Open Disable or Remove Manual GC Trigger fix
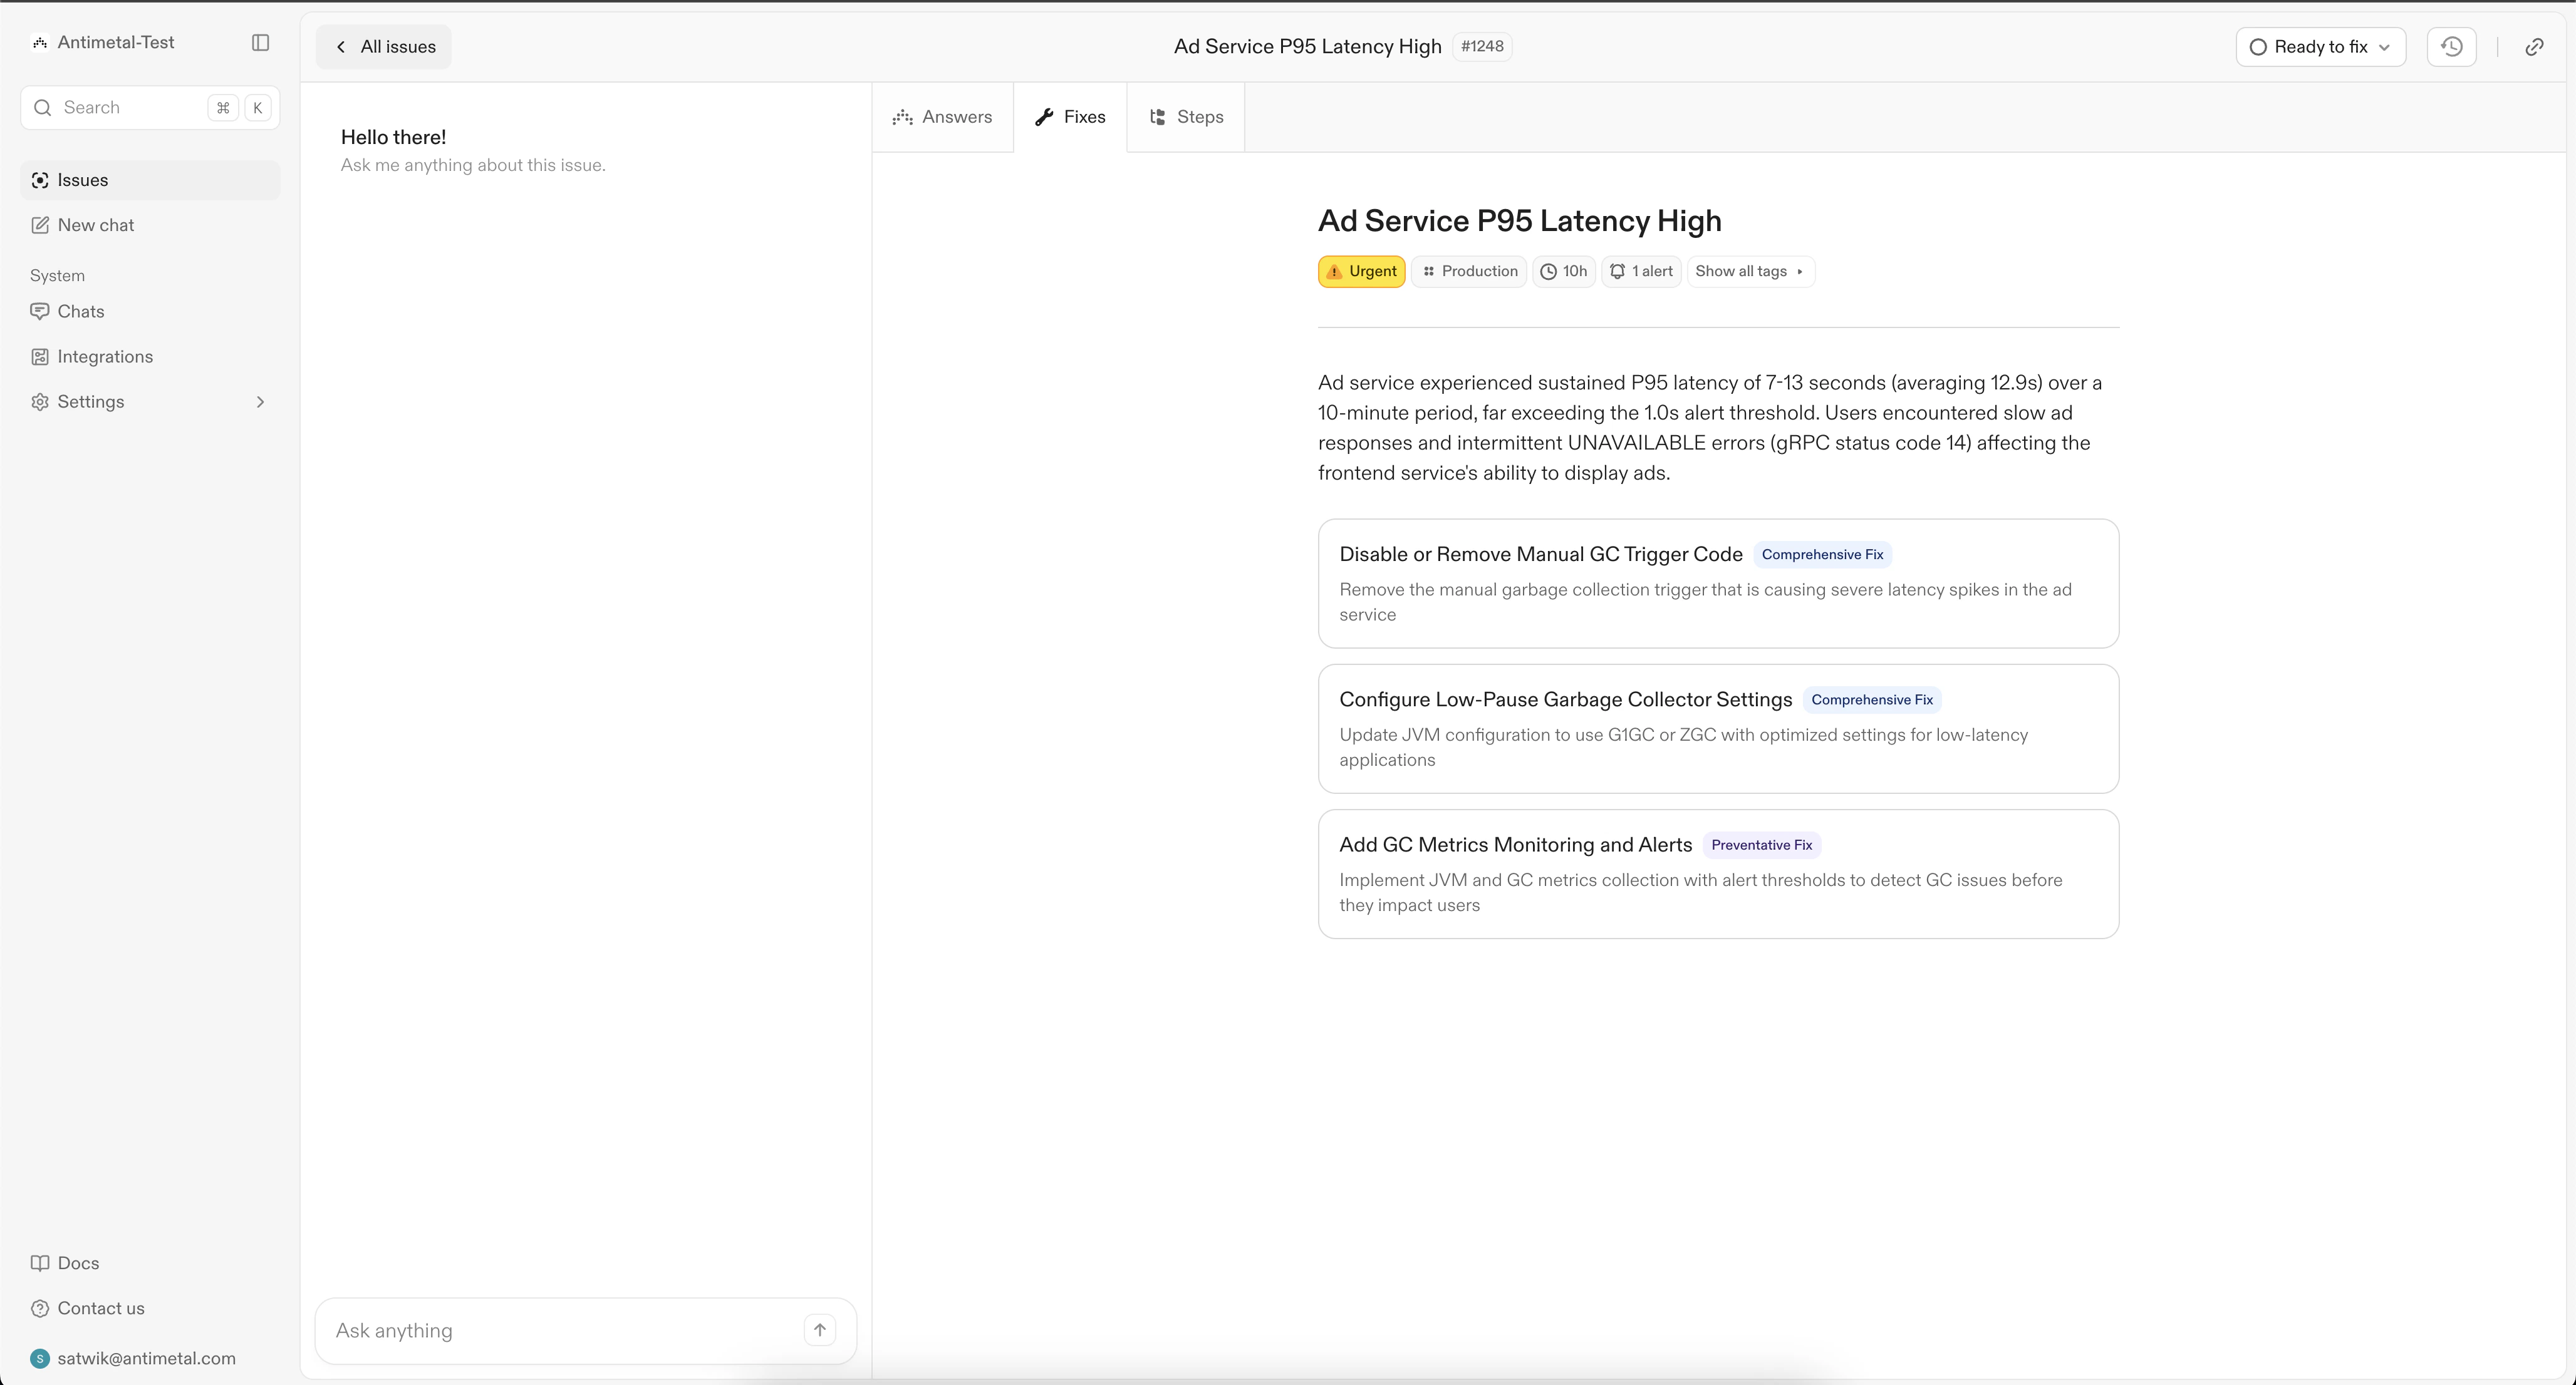 tap(1717, 584)
